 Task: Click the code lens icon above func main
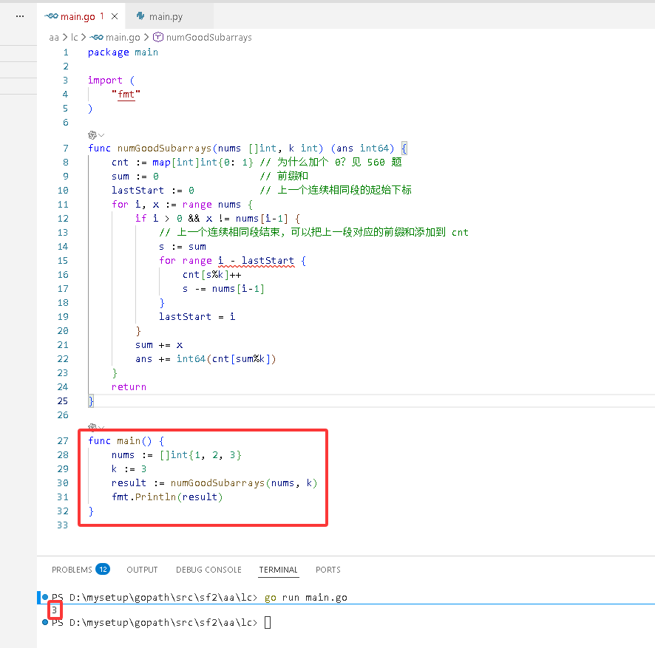(x=92, y=427)
